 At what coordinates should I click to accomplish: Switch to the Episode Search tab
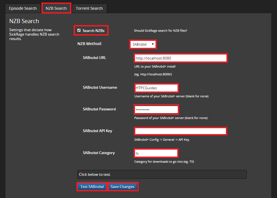(23, 8)
